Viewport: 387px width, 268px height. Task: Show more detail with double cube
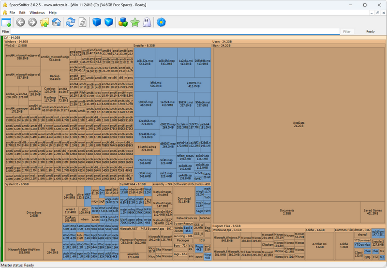click(109, 22)
